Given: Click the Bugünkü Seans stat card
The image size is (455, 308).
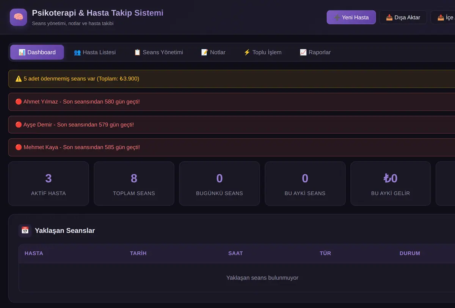Looking at the screenshot, I should coord(220,184).
